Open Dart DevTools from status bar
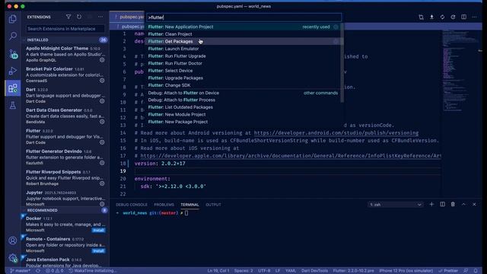 [x=314, y=271]
